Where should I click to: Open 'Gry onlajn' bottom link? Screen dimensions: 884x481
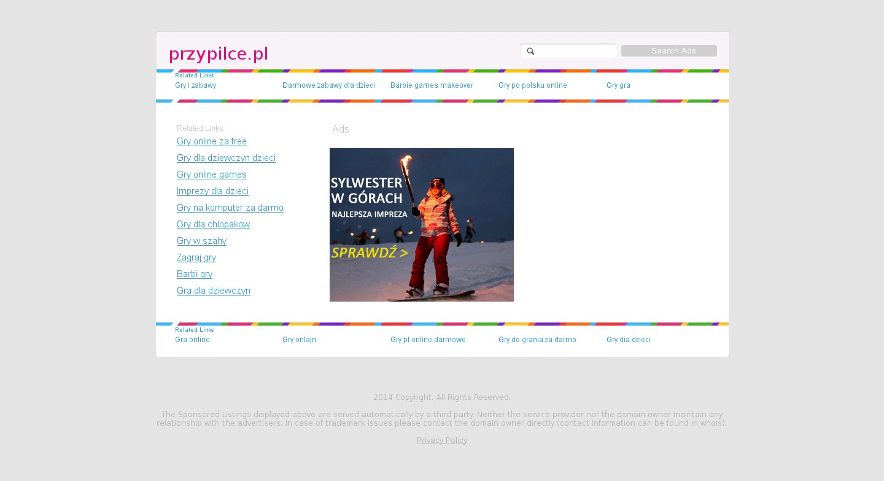pos(299,340)
